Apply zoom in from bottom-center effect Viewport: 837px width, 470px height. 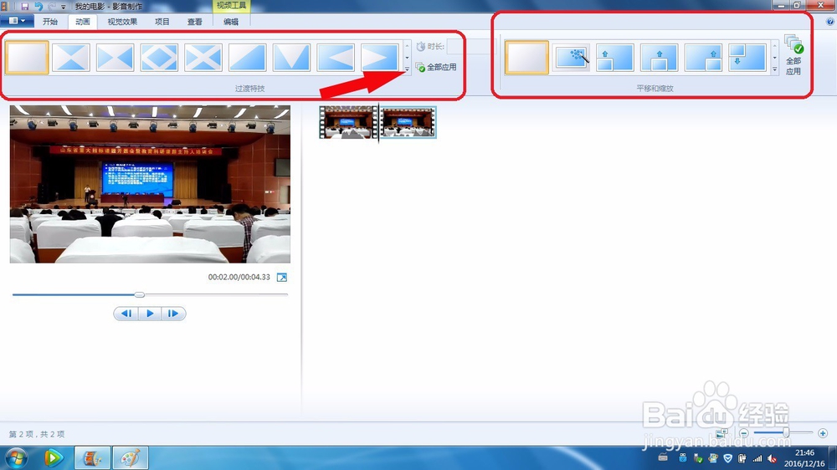tap(660, 58)
